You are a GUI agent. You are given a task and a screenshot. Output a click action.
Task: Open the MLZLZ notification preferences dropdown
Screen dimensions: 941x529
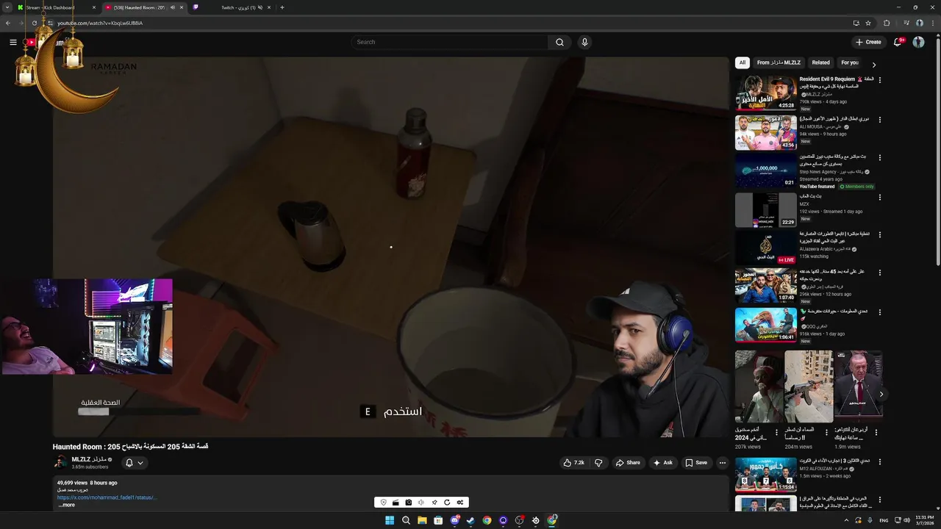[x=134, y=463]
